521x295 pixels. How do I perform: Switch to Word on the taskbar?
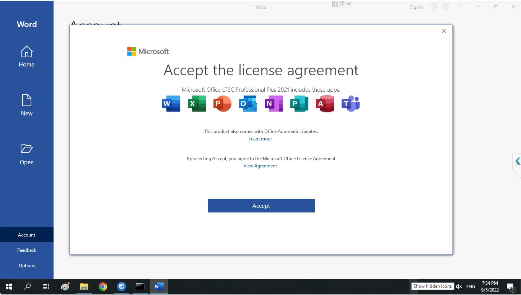[159, 286]
